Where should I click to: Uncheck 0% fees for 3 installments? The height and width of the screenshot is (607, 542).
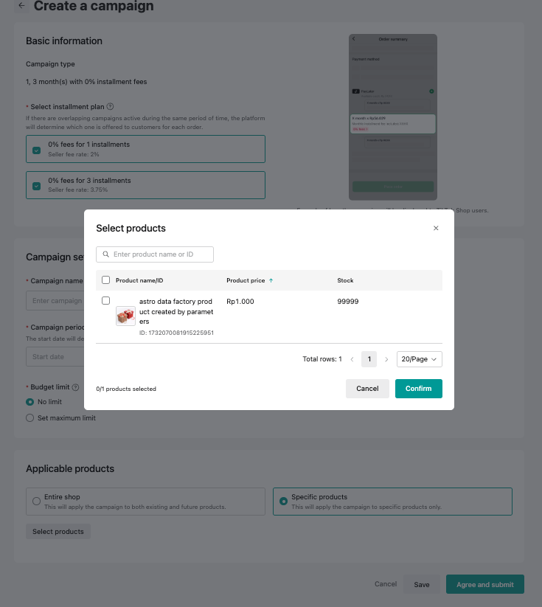coord(36,185)
